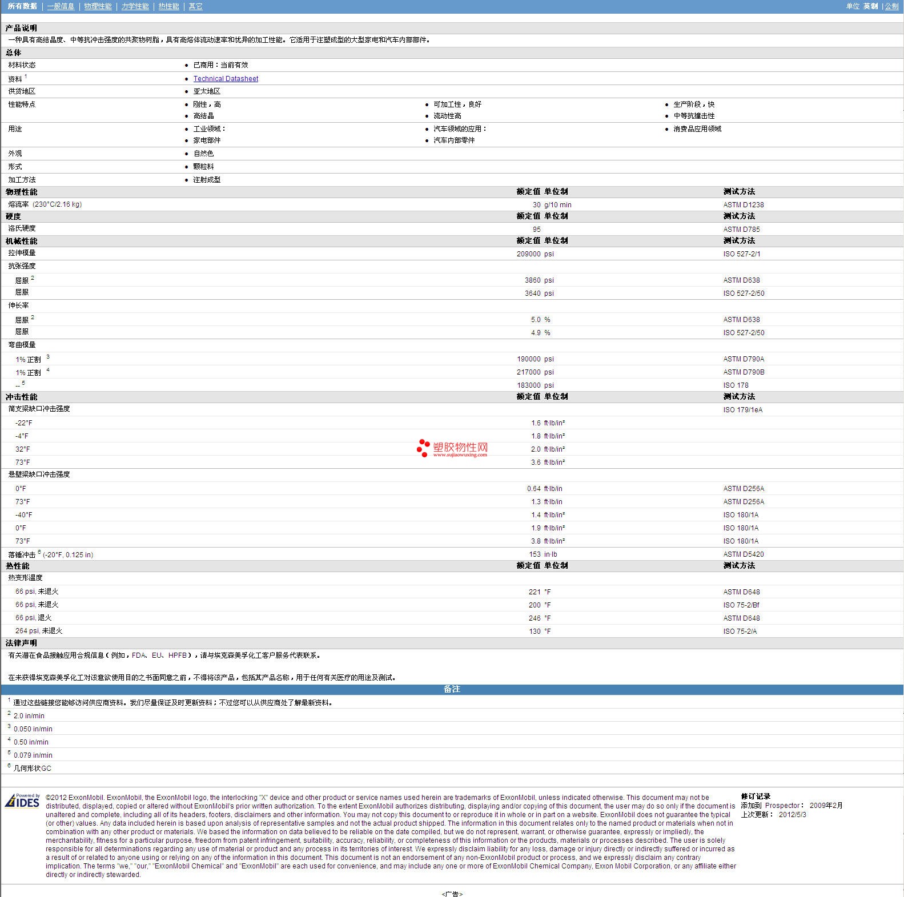Image resolution: width=904 pixels, height=897 pixels.
Task: Click footnote marker 6 beside 落锤冲击
Action: [x=39, y=552]
